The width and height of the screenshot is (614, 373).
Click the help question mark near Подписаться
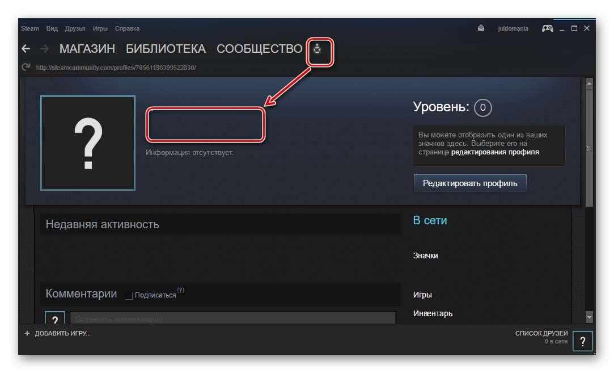[x=180, y=290]
